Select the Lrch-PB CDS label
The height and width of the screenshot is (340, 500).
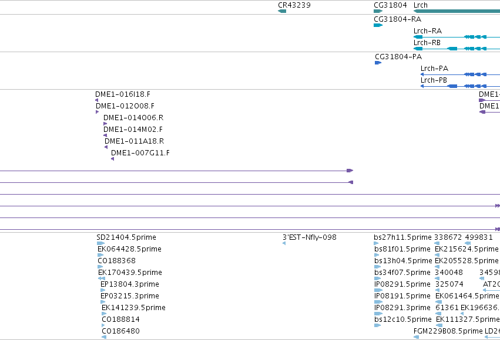(x=434, y=80)
